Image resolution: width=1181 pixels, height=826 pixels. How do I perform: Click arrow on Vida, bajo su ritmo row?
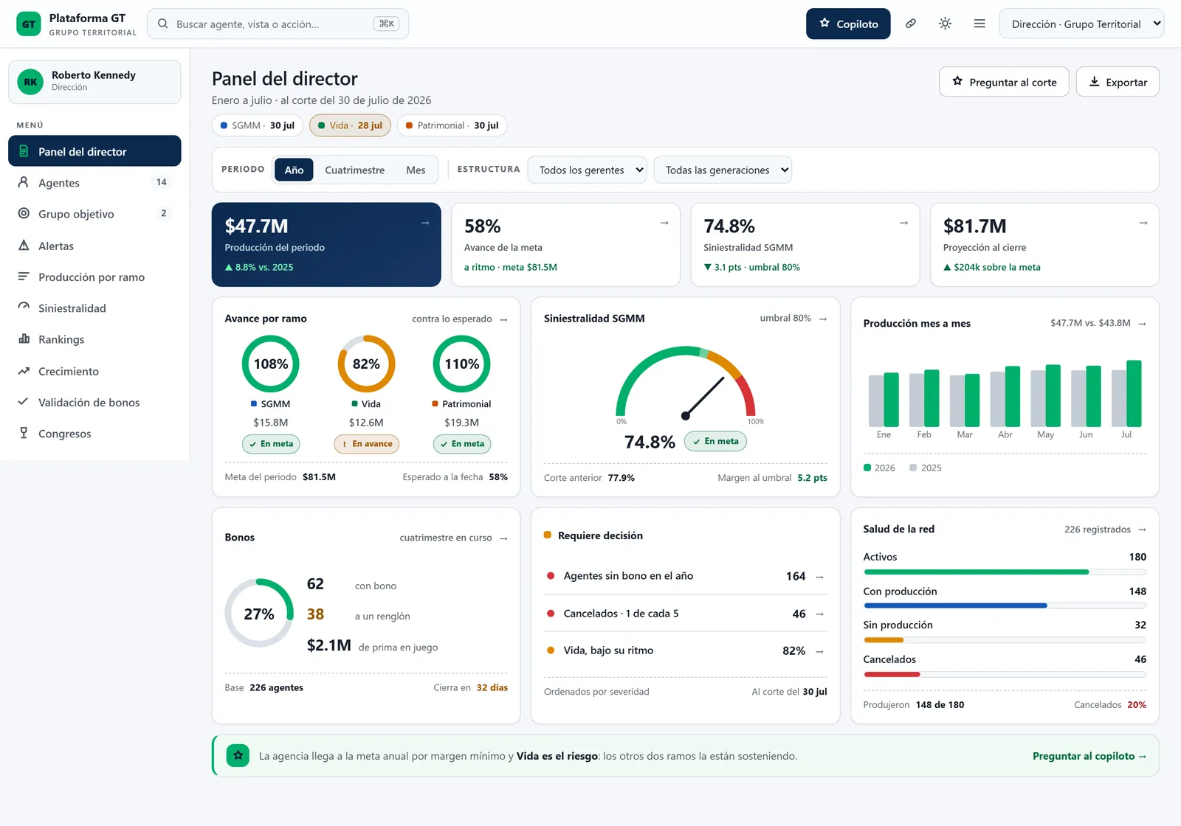(819, 651)
